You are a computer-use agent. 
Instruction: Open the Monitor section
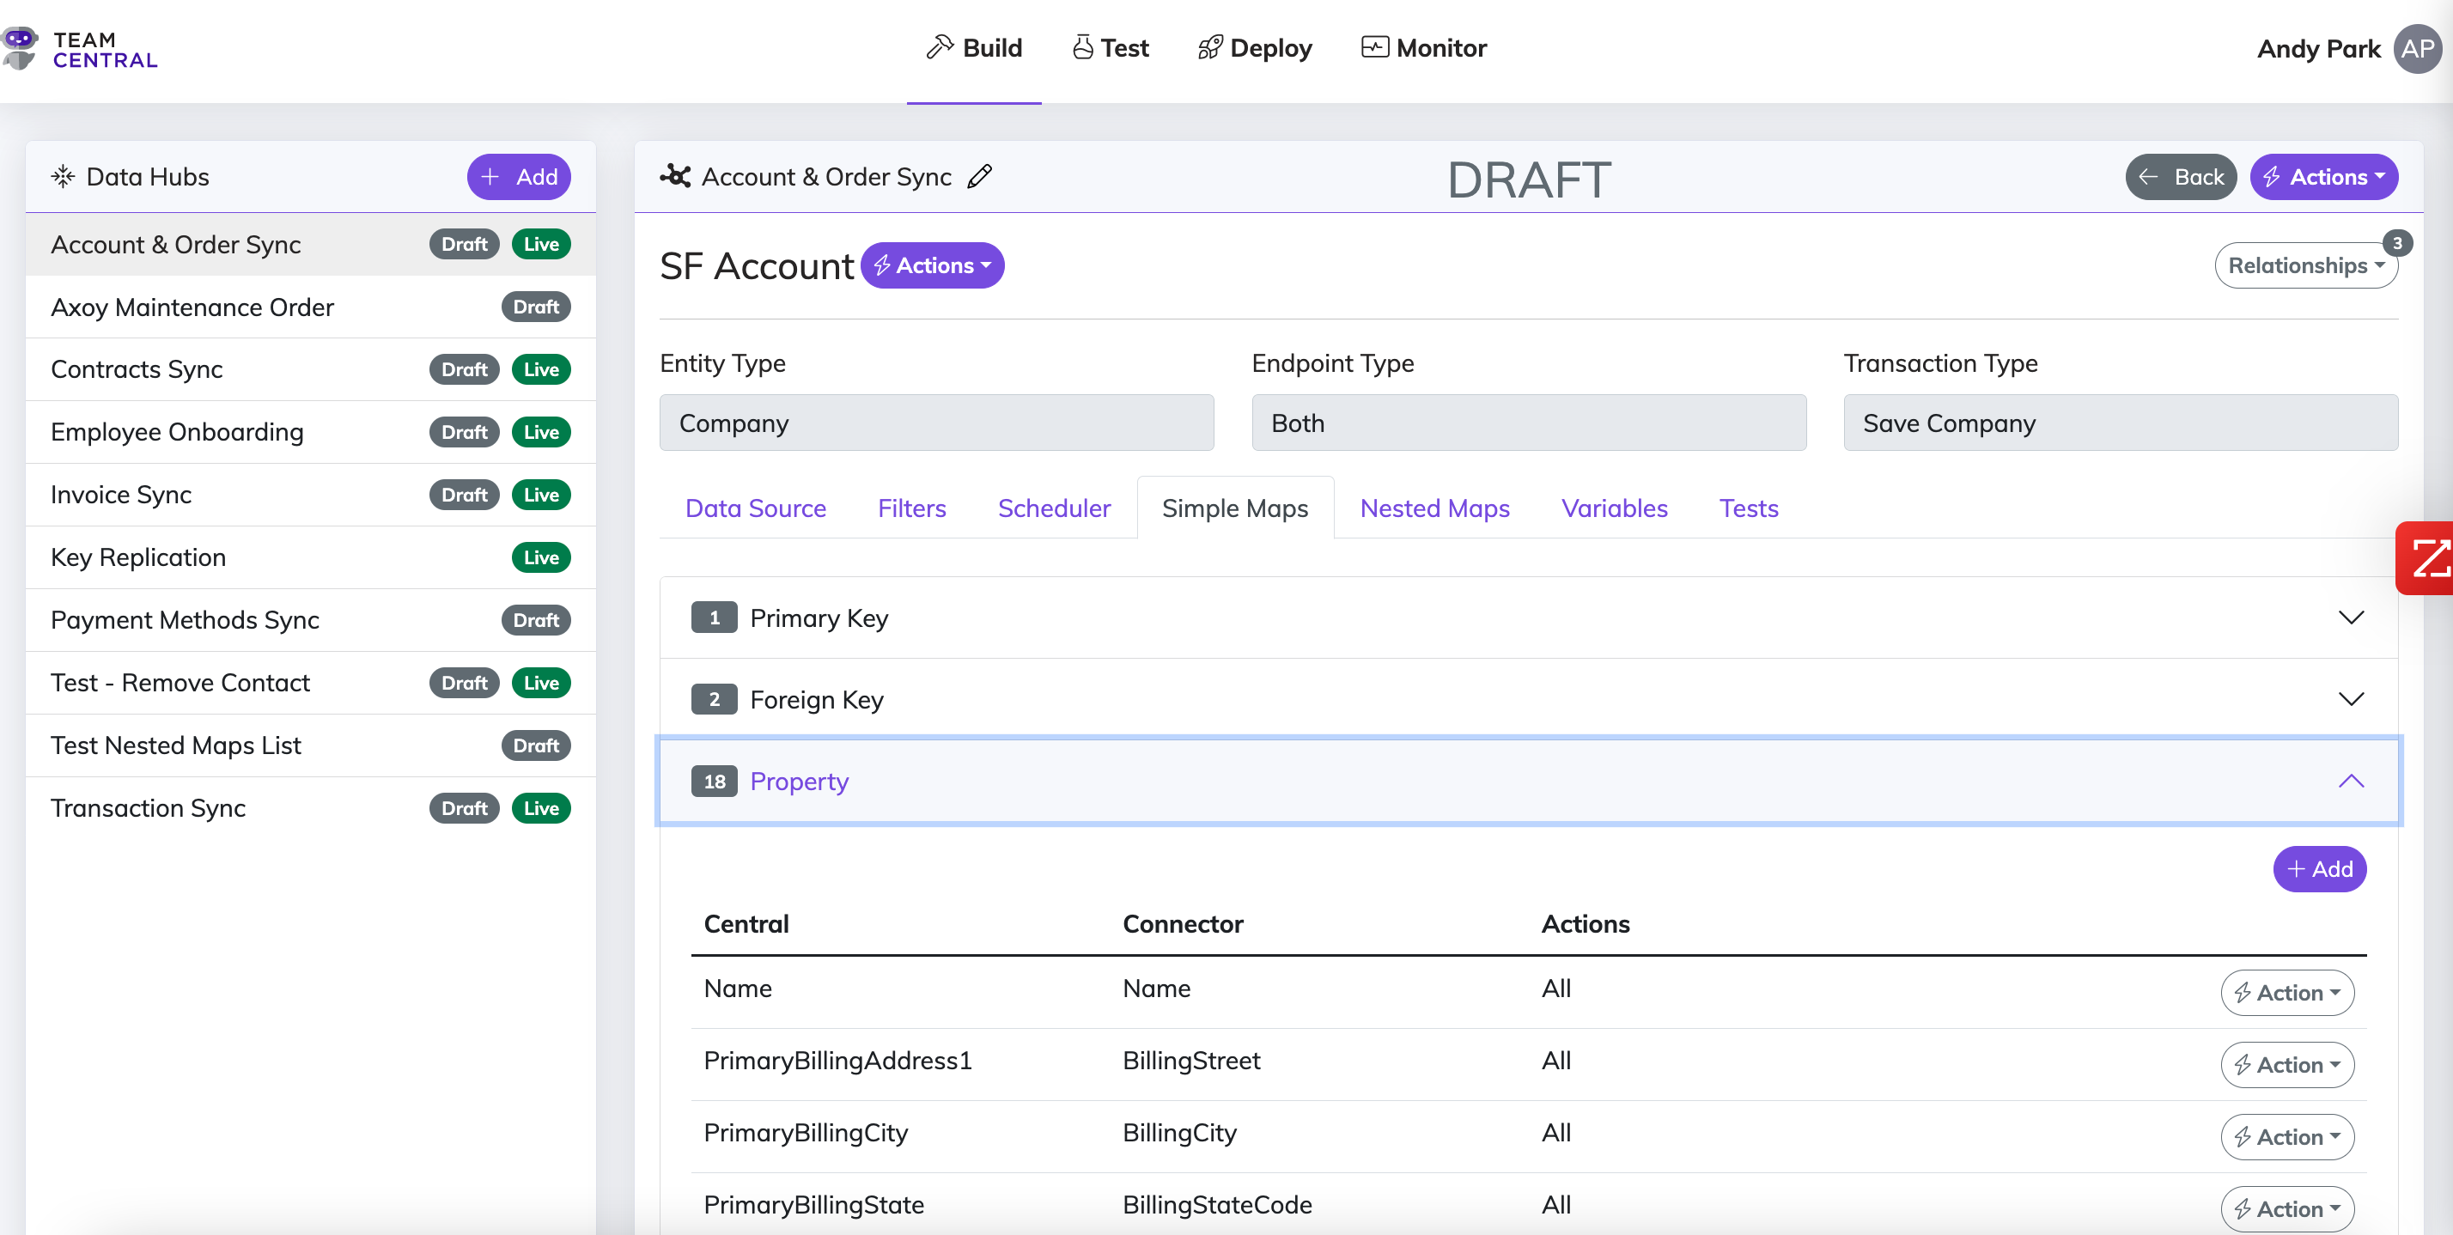tap(1424, 49)
